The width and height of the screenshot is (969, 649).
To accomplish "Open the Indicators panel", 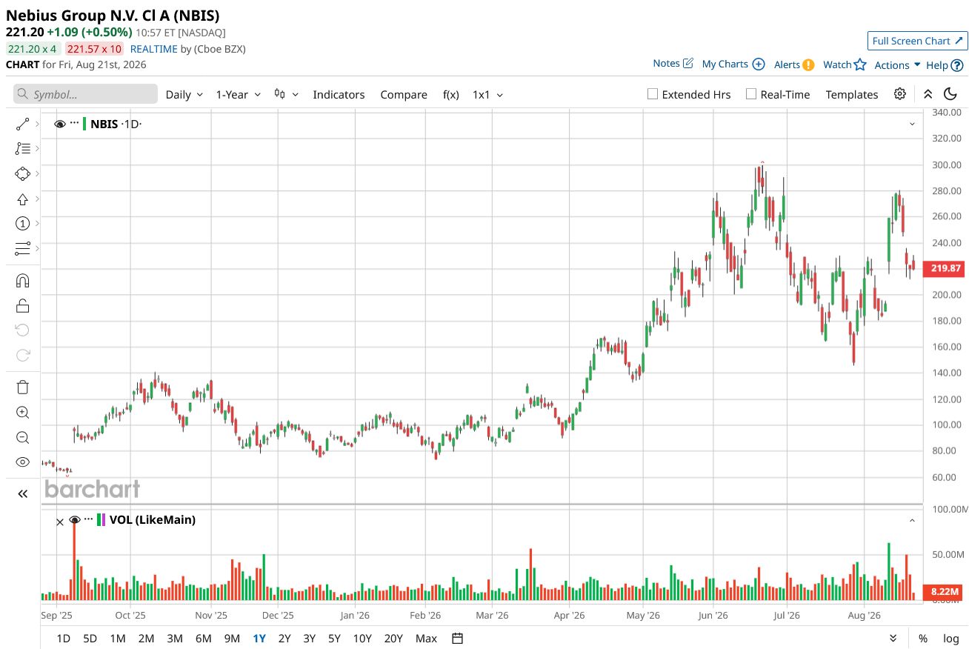I will (339, 94).
